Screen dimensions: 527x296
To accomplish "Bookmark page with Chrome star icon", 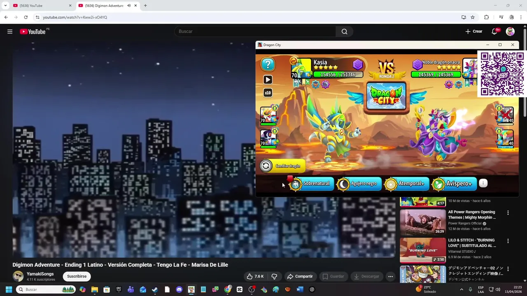I will tap(473, 17).
